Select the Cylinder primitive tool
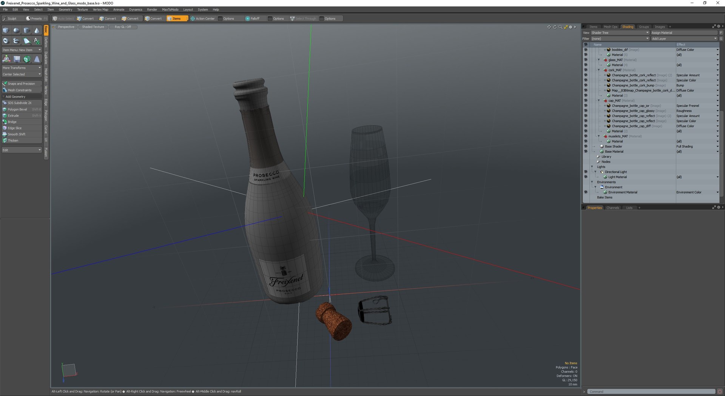725x396 pixels. click(26, 31)
